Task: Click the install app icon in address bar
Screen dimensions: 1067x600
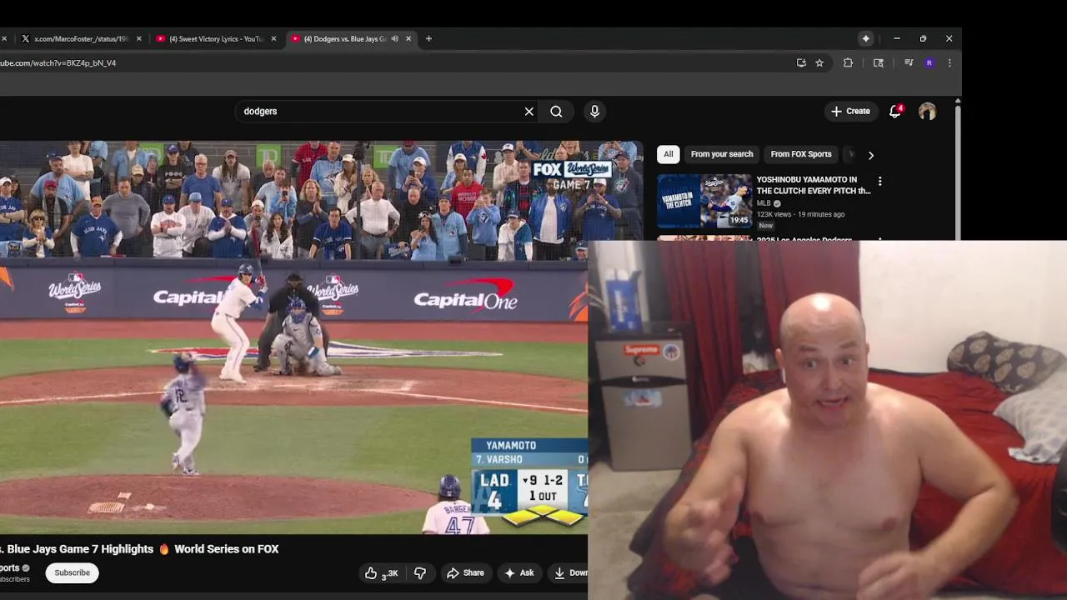Action: point(801,62)
